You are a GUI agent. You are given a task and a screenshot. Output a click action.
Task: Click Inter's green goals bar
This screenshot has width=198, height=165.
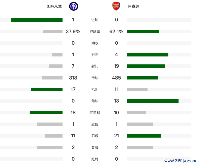click(37, 20)
